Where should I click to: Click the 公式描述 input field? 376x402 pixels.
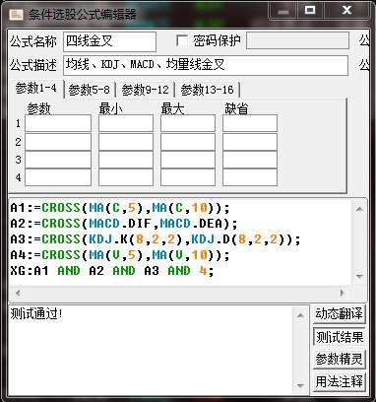click(206, 65)
